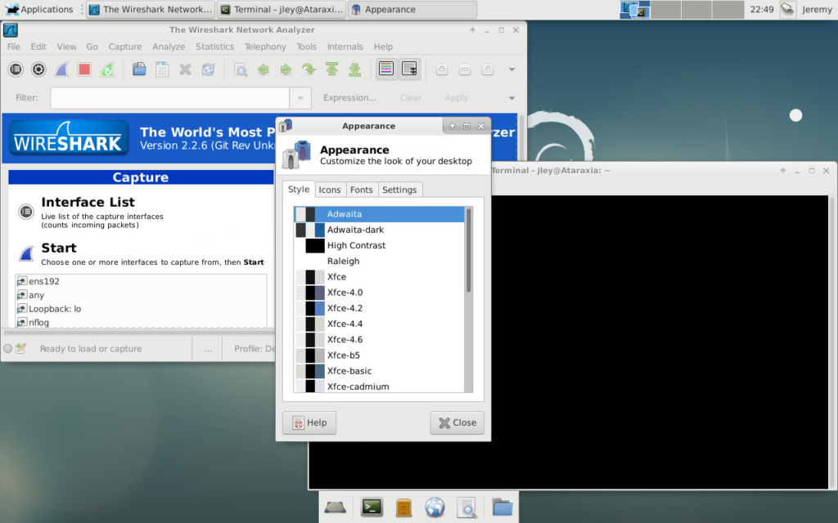The image size is (838, 523).
Task: Open Wireshark Capture menu
Action: (x=125, y=47)
